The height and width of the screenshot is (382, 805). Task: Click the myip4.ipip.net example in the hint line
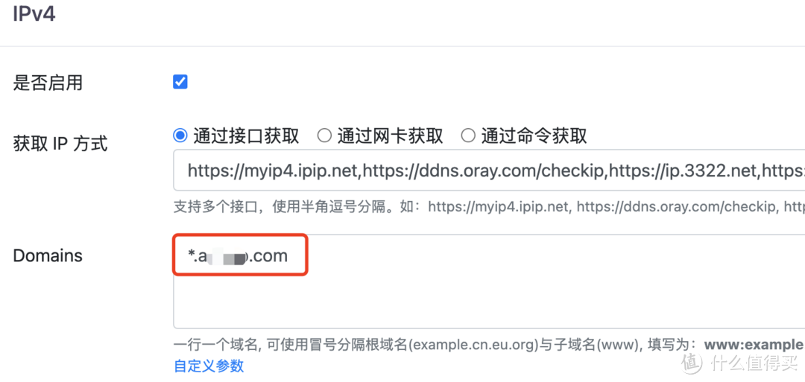(498, 207)
